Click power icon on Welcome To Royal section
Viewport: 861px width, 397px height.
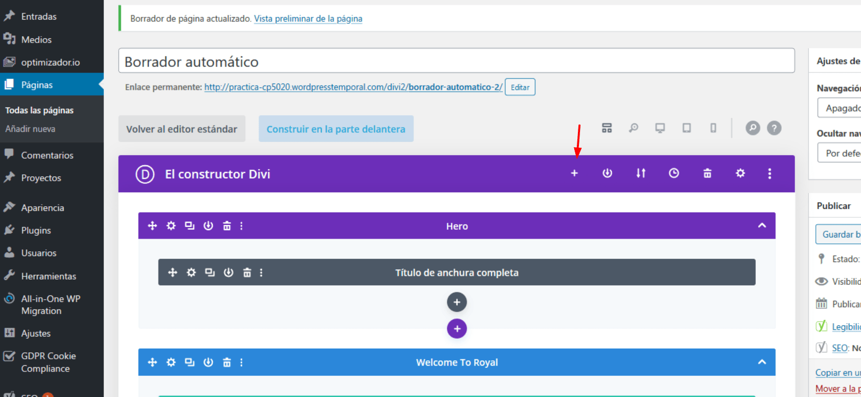(x=208, y=362)
